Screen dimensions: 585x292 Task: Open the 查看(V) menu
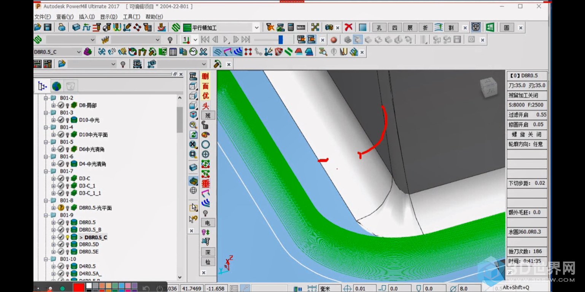coord(65,17)
